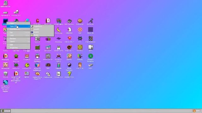Launch the Nanoloop icon
This screenshot has height=113, width=202.
coord(58,40)
